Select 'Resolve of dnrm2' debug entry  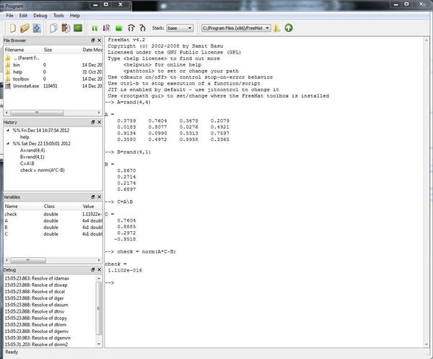pos(36,345)
